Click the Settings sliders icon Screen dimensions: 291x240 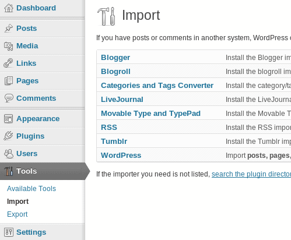tap(9, 232)
